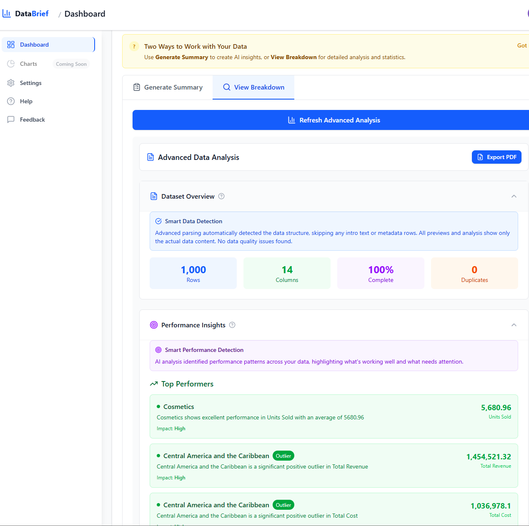Open Help in the sidebar
Screen dimensions: 529x526
coord(48,101)
